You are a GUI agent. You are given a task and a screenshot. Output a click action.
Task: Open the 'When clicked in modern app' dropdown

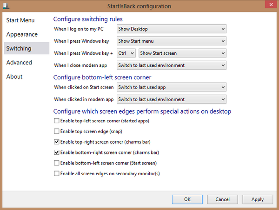click(171, 99)
